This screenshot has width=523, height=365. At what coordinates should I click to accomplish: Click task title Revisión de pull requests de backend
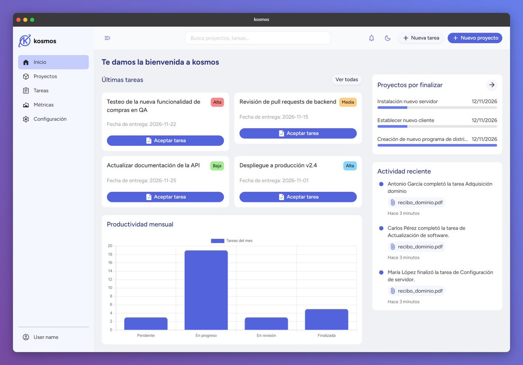tap(288, 102)
